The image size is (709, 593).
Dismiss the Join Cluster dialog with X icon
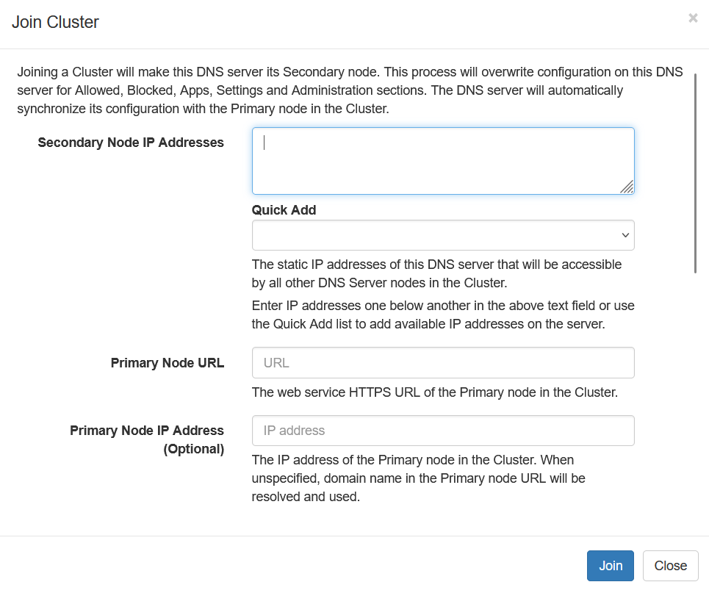[x=693, y=18]
